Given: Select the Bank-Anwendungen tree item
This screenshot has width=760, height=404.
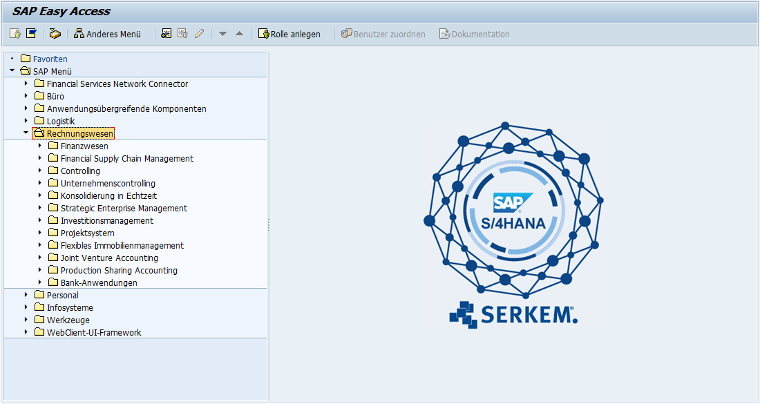Looking at the screenshot, I should 98,282.
